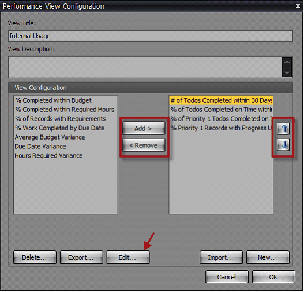Click the description box scroll up arrow
This screenshot has height=292, width=304.
click(x=287, y=62)
